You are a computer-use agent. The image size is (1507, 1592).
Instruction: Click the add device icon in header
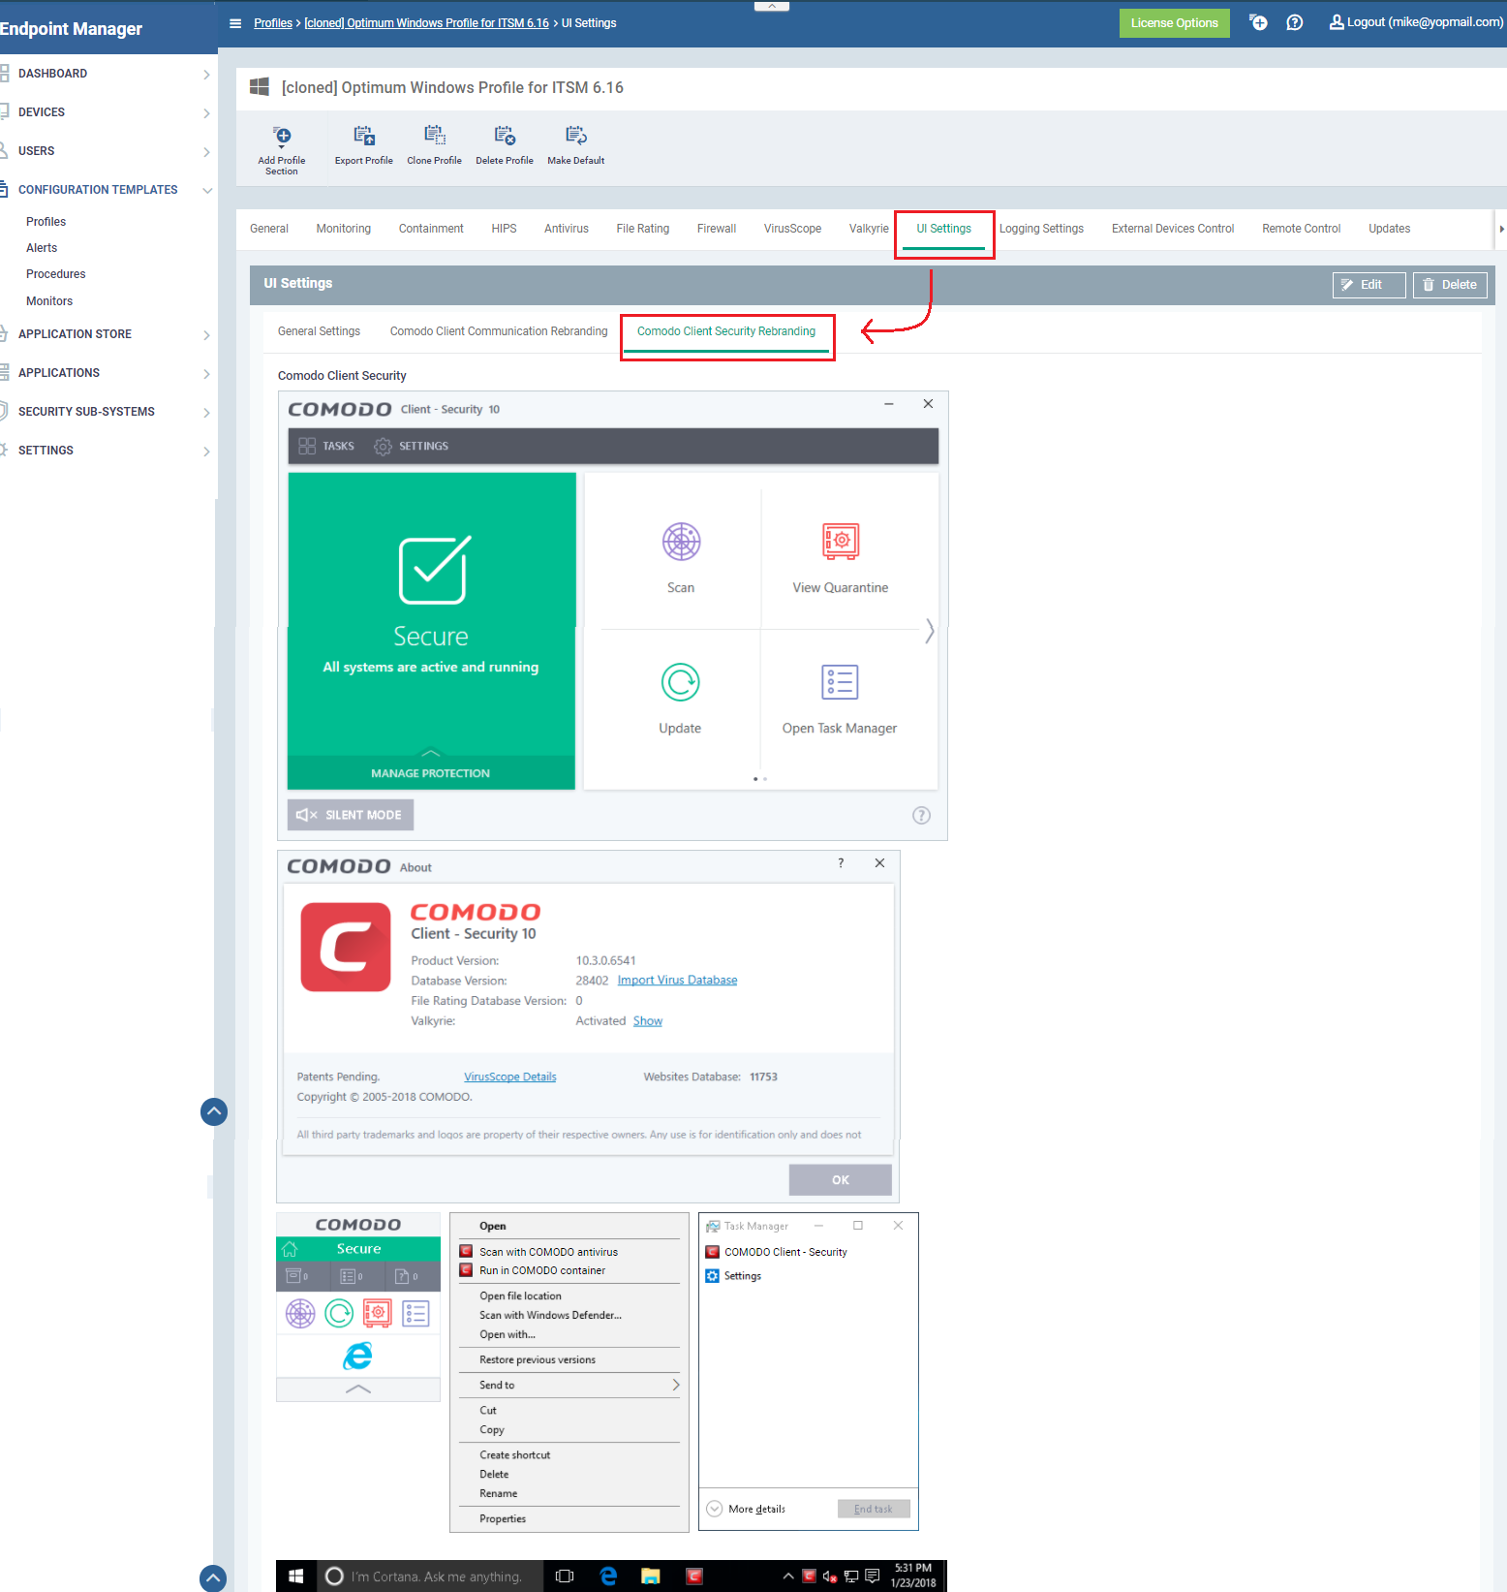[1258, 22]
